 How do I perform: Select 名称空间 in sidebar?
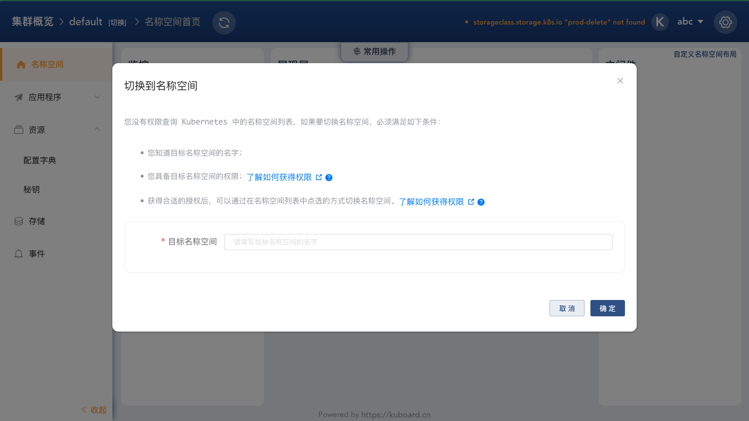[56, 64]
